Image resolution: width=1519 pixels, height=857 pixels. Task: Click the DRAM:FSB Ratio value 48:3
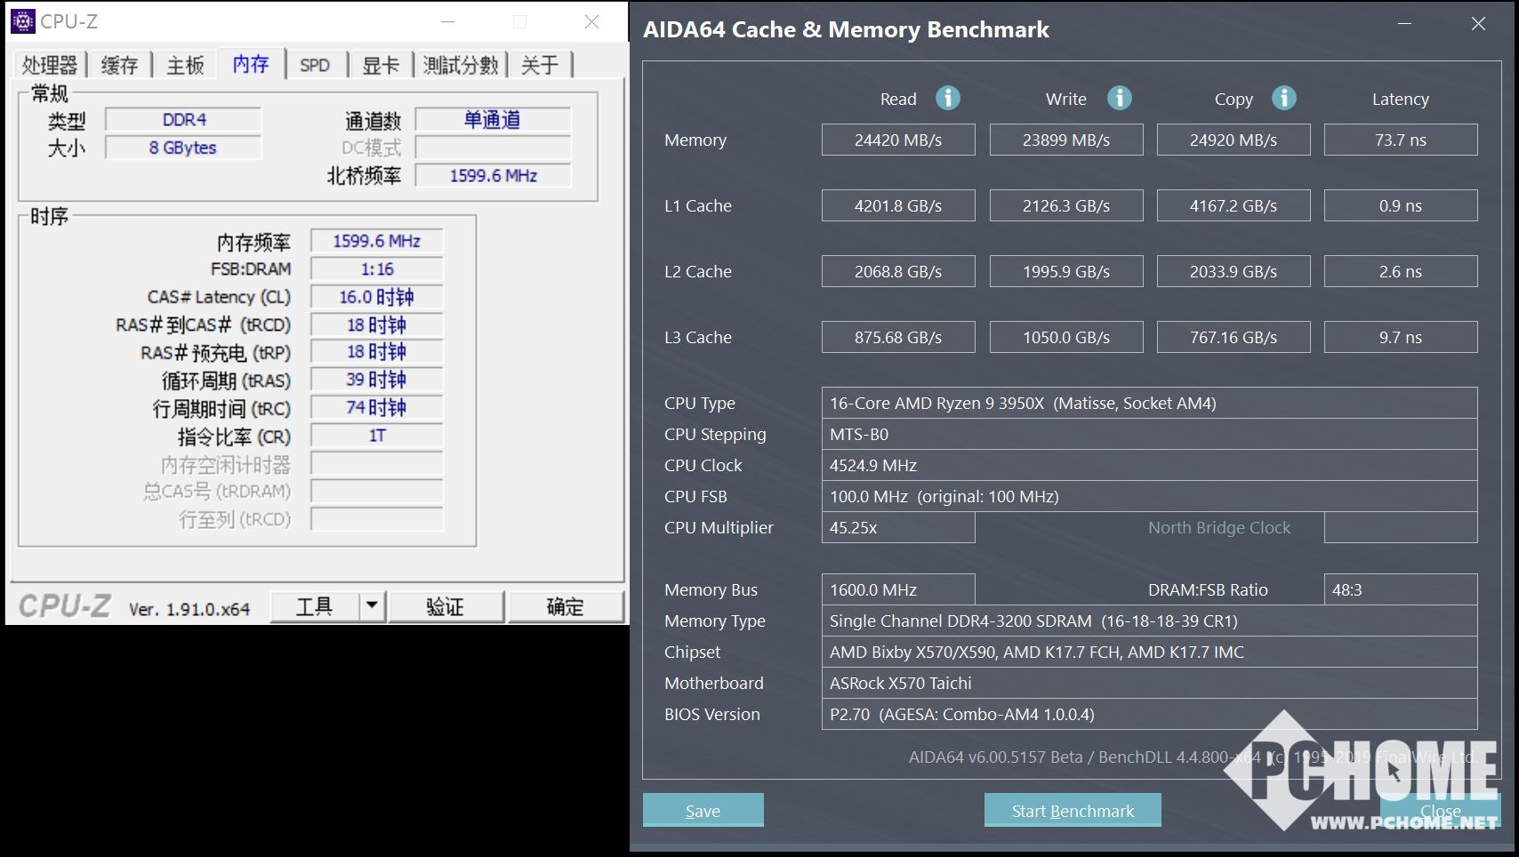pyautogui.click(x=1401, y=589)
